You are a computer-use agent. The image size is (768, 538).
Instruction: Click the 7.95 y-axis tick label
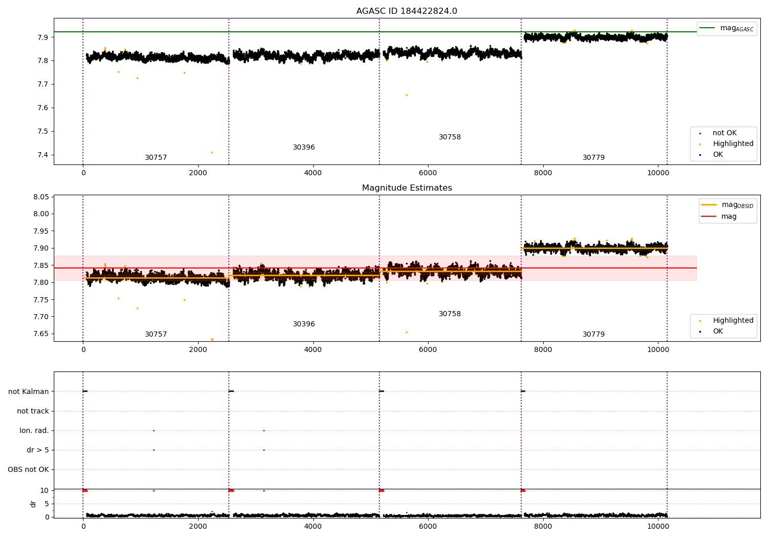[41, 232]
